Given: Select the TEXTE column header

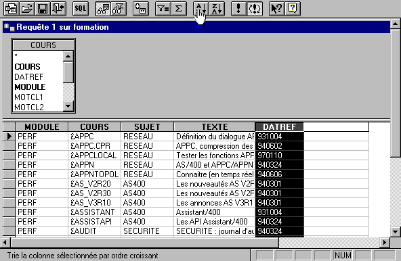Looking at the screenshot, I should (214, 127).
